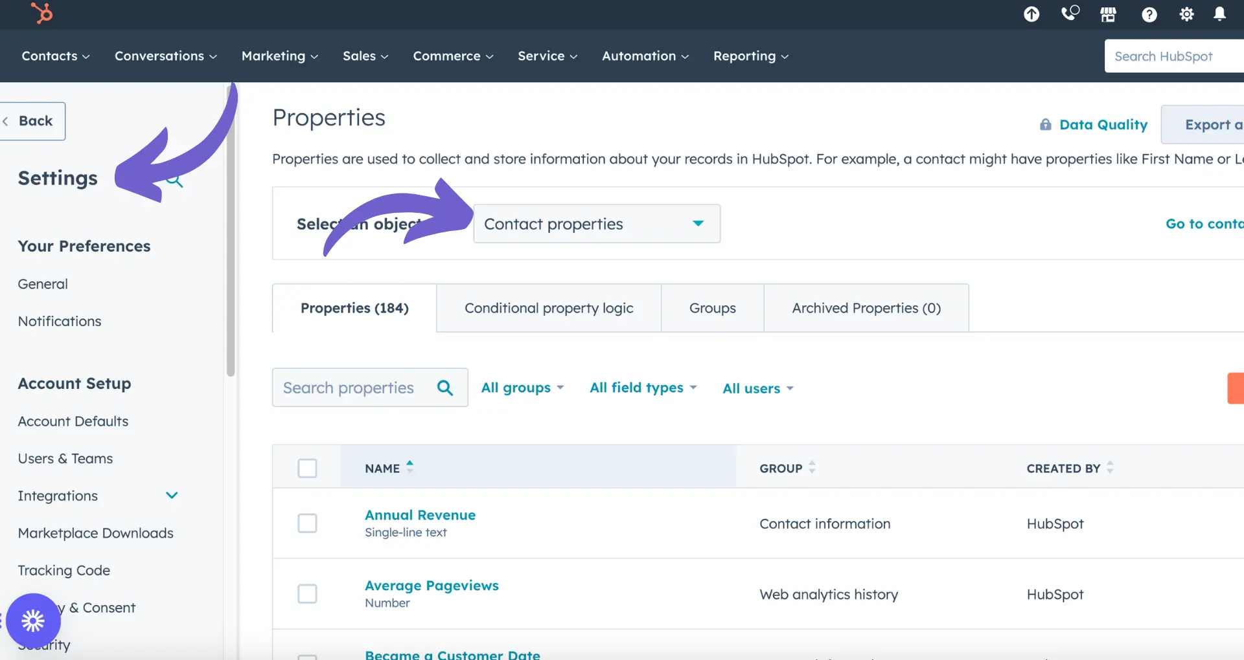Open the Contacts navigation menu
Image resolution: width=1244 pixels, height=660 pixels.
click(56, 56)
